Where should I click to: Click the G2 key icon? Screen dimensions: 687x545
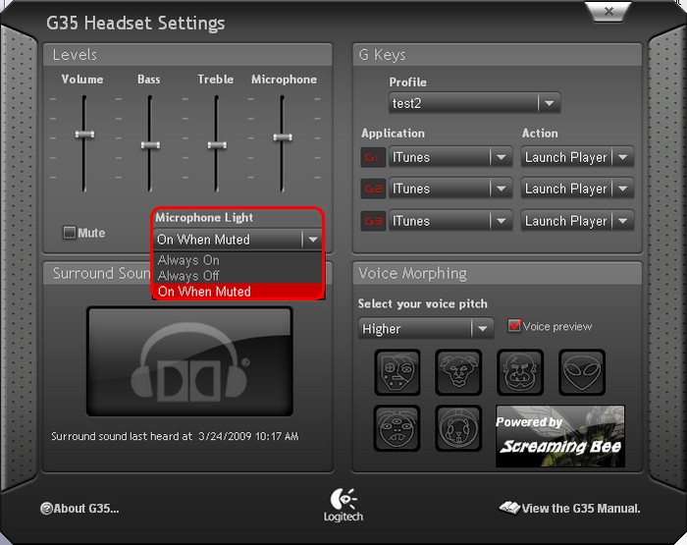[373, 189]
